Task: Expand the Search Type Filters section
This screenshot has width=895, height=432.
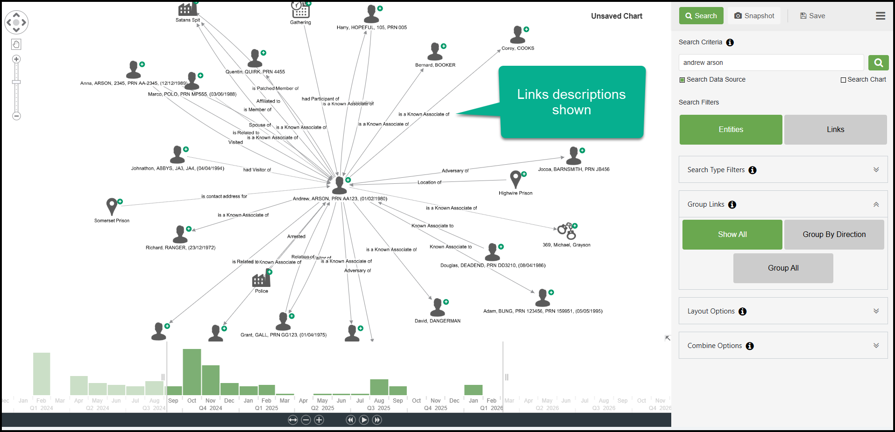Action: (876, 170)
